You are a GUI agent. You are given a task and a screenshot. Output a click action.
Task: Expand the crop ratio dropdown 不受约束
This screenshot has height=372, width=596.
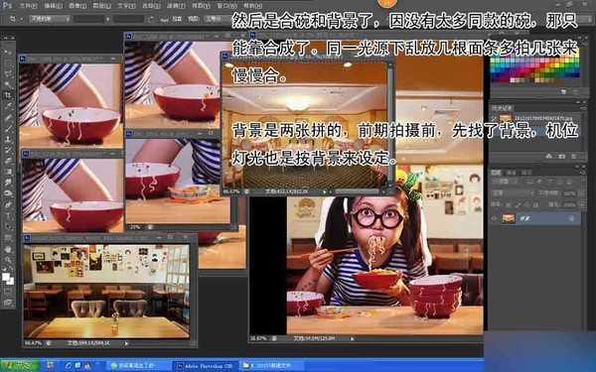50,19
